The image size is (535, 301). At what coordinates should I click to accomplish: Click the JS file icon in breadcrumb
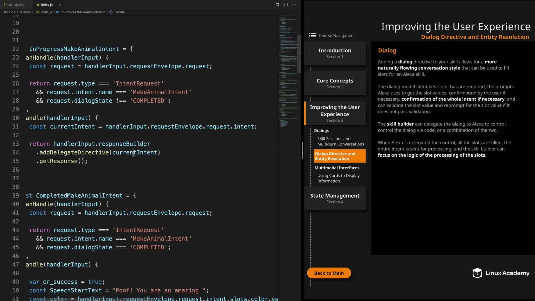click(37, 12)
